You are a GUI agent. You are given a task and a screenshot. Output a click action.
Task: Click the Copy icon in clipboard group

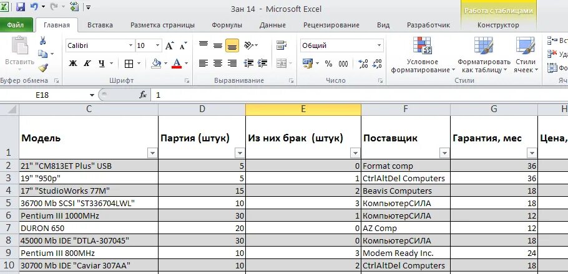point(42,54)
